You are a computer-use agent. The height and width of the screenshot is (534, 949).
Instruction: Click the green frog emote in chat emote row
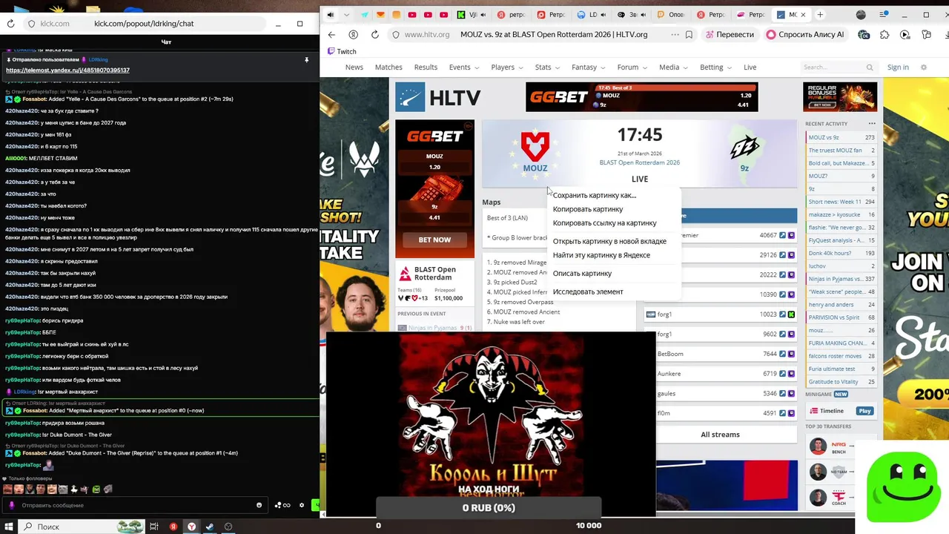(x=96, y=489)
